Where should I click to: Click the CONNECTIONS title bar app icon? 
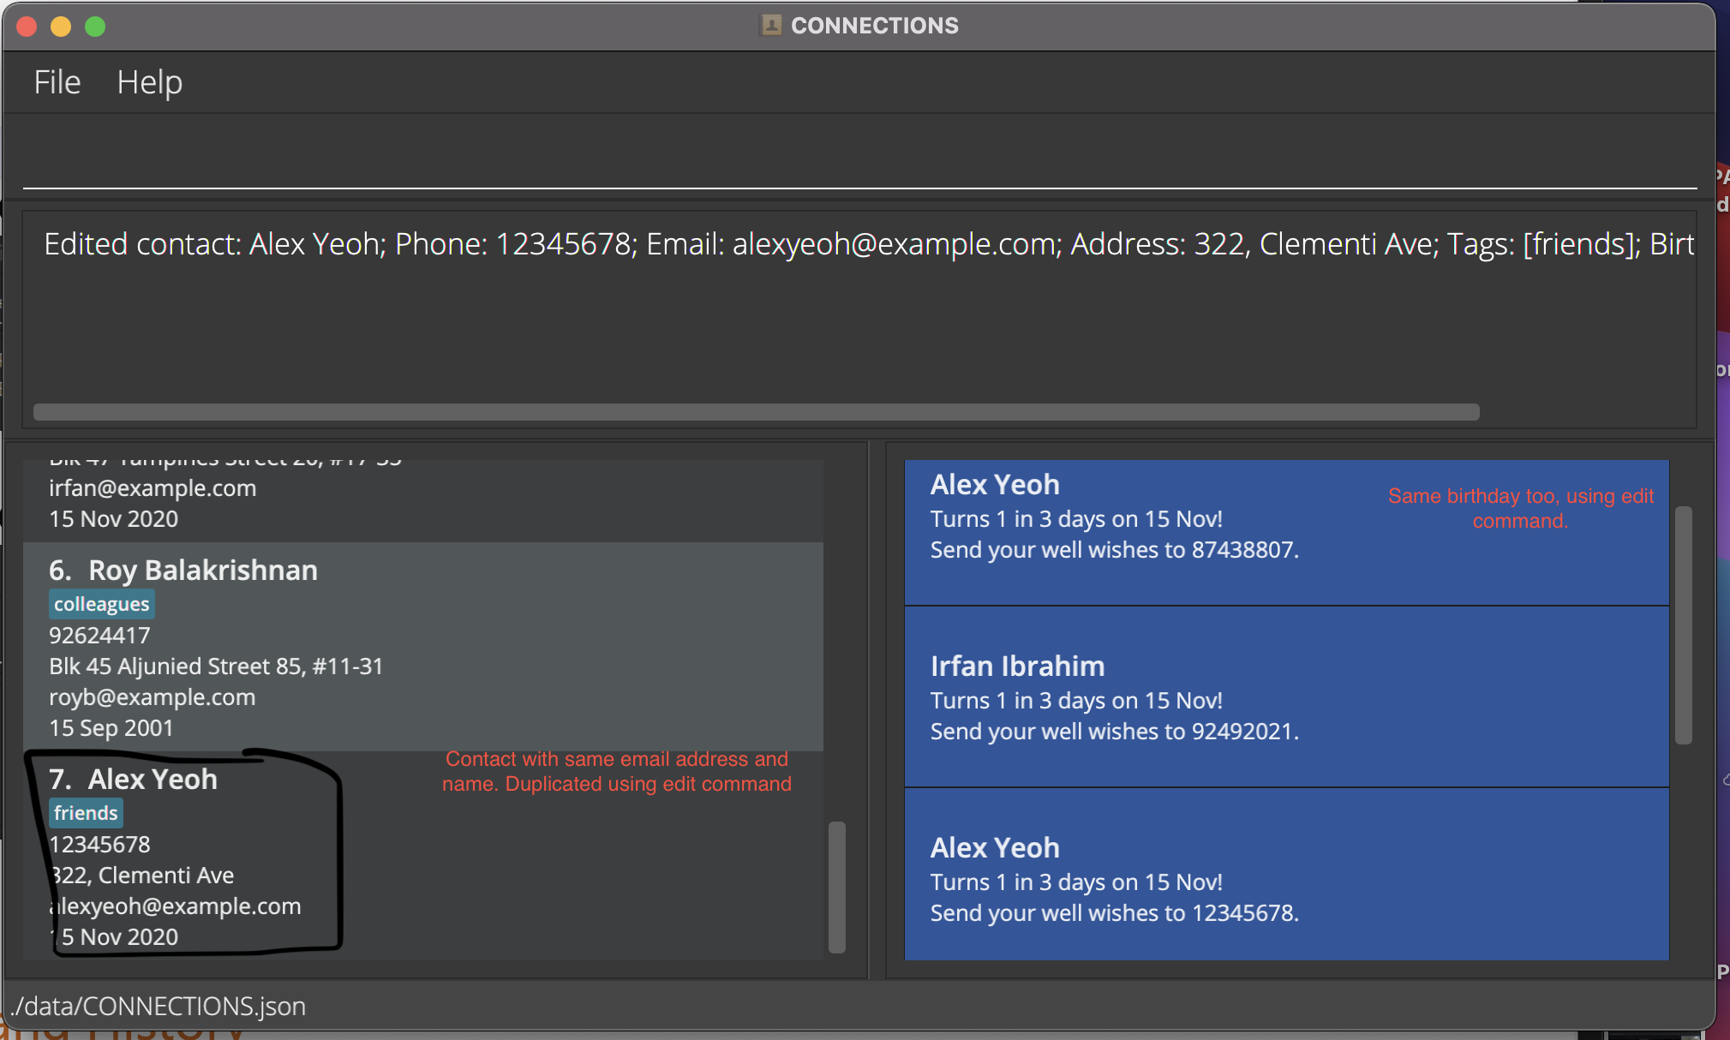click(x=770, y=25)
